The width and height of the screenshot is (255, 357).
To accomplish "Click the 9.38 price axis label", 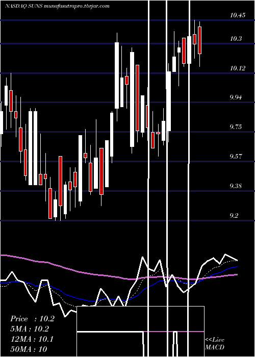I will click(x=237, y=186).
